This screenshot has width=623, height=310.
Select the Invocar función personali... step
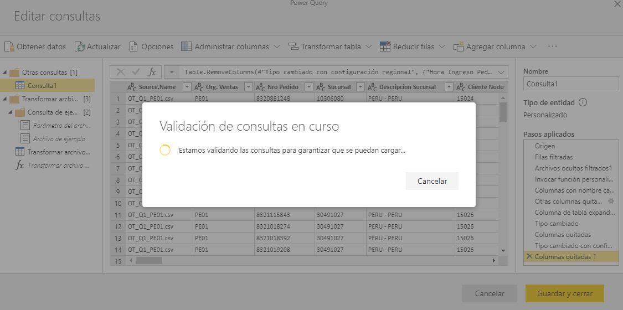click(x=571, y=179)
